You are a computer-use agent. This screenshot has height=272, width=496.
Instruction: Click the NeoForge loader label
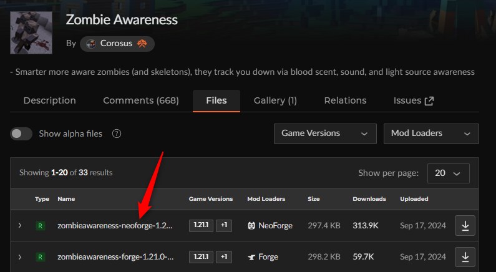coord(275,225)
